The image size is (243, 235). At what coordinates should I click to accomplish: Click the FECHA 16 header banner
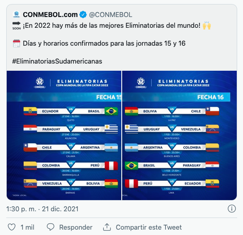click(x=176, y=97)
